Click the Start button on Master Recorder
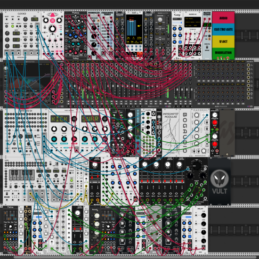This screenshot has height=259, width=259. 210,28
